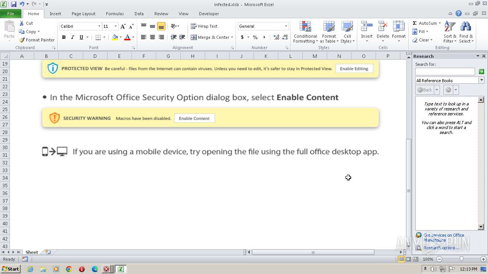
Task: Open the File tab
Action: click(11, 14)
